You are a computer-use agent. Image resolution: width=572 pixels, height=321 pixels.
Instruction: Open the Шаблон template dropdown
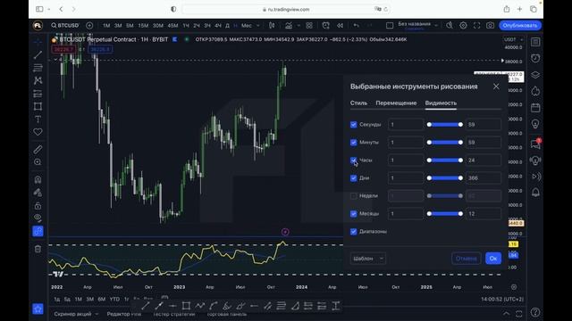coord(368,259)
